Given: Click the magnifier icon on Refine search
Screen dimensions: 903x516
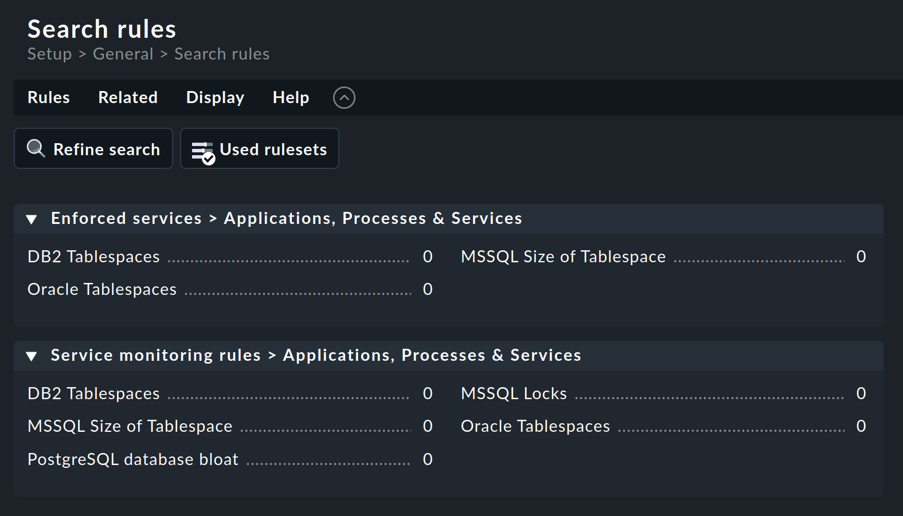Looking at the screenshot, I should 36,149.
